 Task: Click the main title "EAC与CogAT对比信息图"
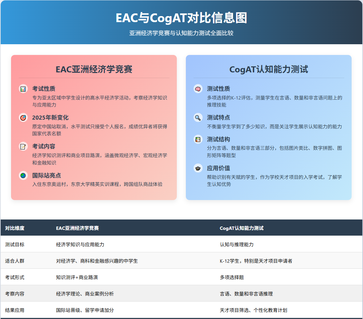pyautogui.click(x=181, y=18)
